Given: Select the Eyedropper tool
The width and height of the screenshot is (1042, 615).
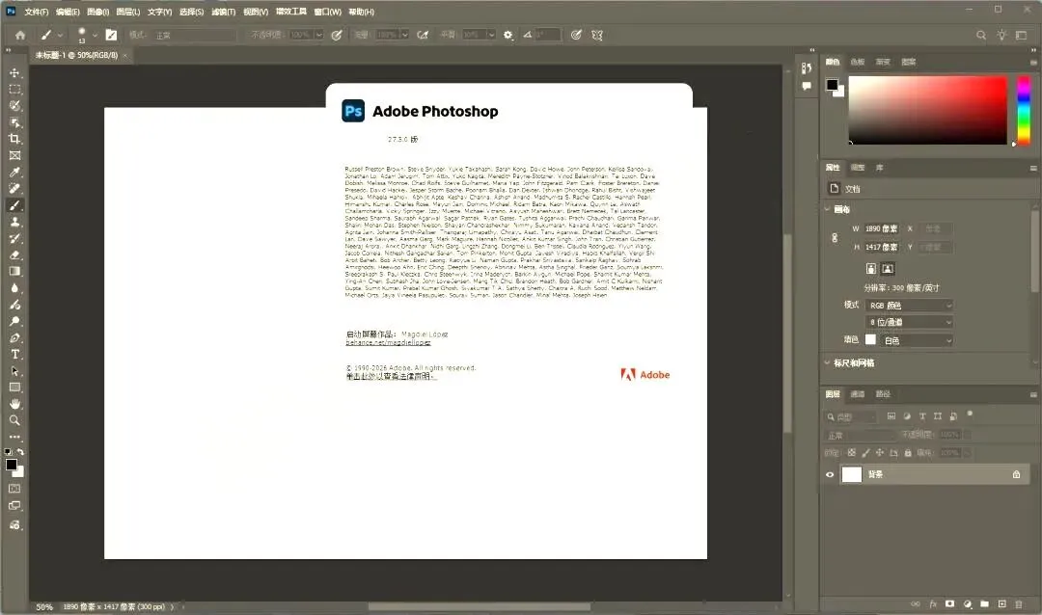Looking at the screenshot, I should pos(14,172).
